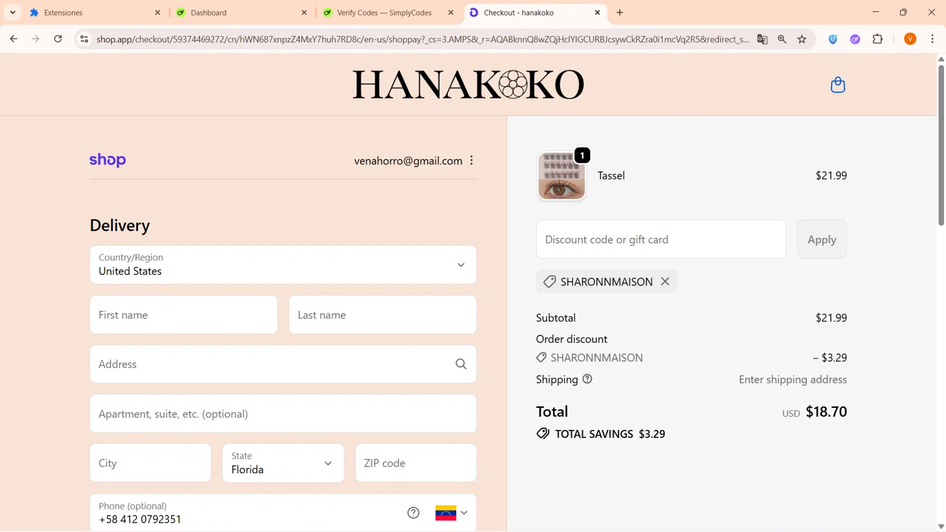The width and height of the screenshot is (946, 532).
Task: Go forward in browser history
Action: (35, 39)
